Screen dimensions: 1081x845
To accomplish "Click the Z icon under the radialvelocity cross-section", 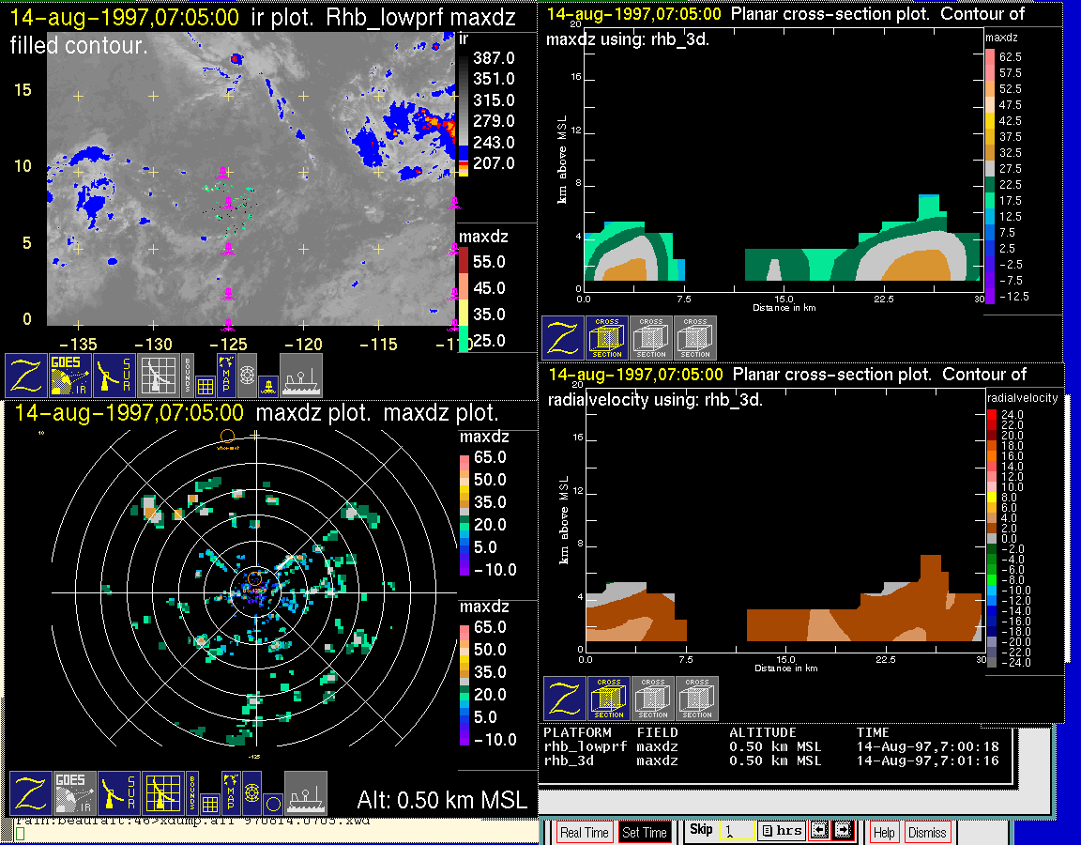I will (x=565, y=699).
